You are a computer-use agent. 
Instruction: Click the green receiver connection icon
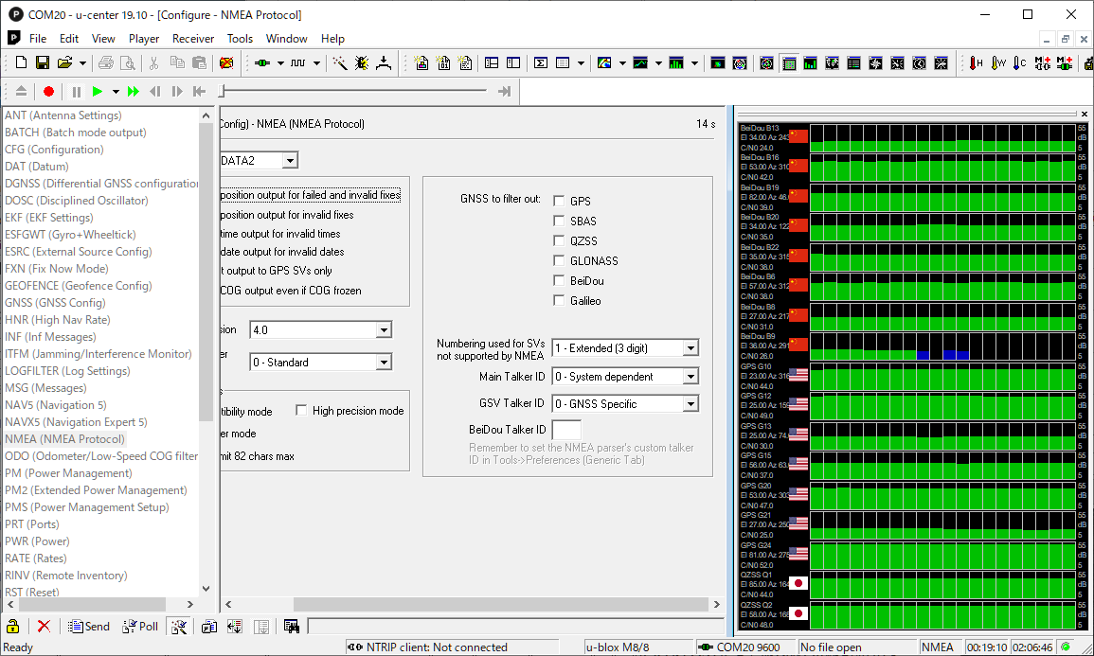[x=262, y=62]
